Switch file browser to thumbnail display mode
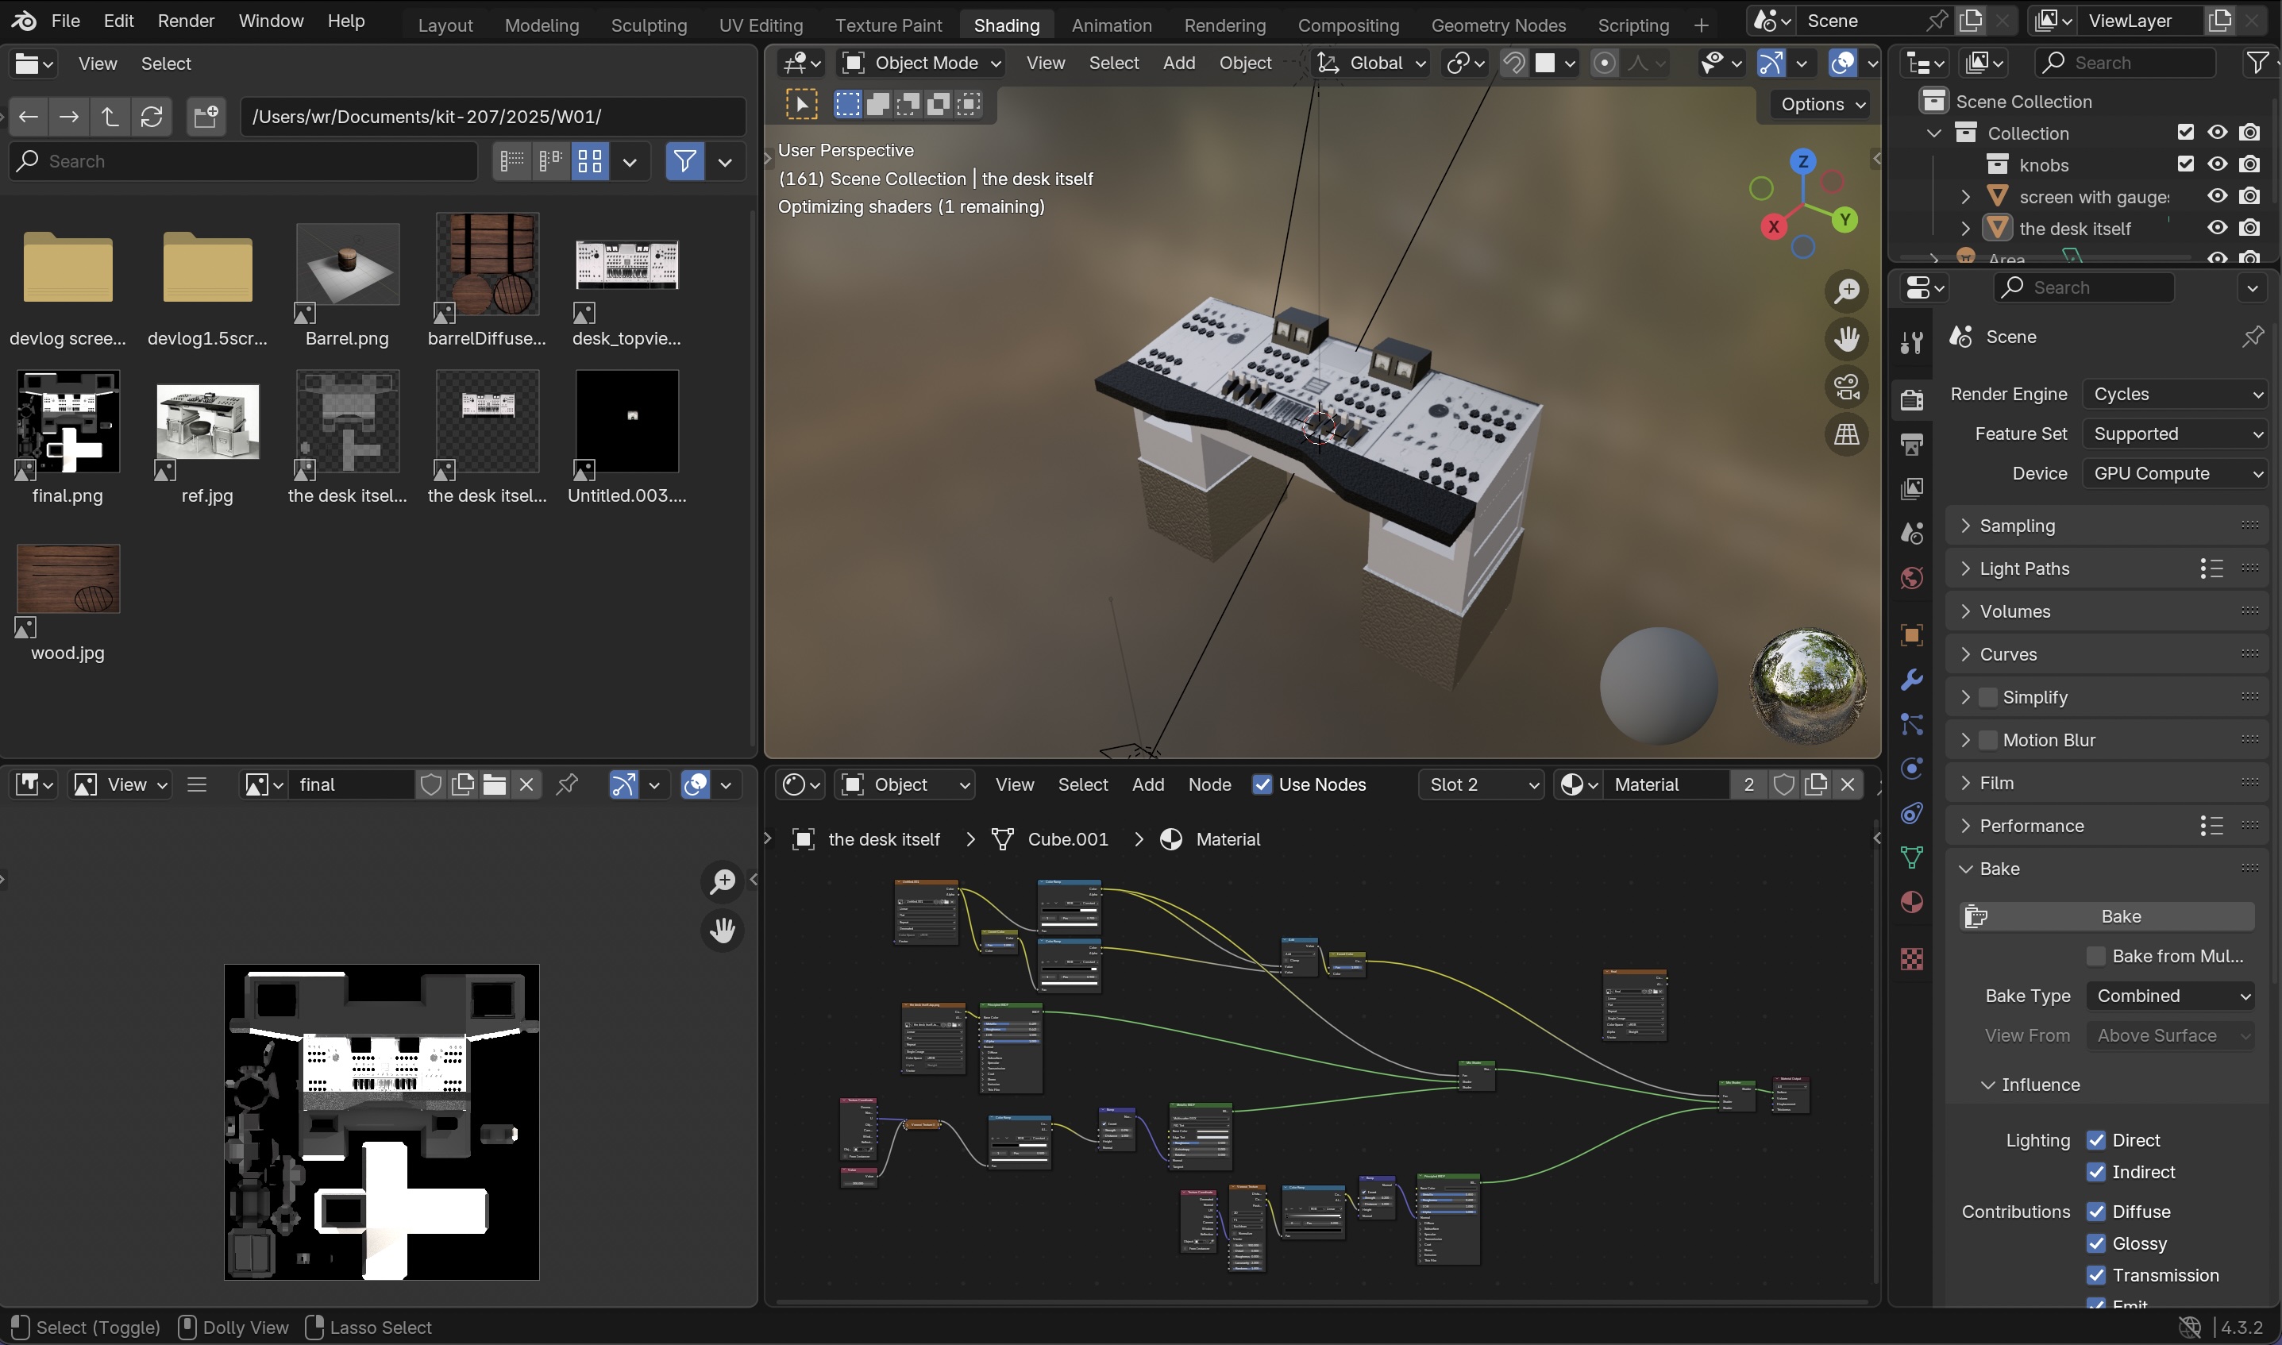Viewport: 2282px width, 1345px height. 590,162
